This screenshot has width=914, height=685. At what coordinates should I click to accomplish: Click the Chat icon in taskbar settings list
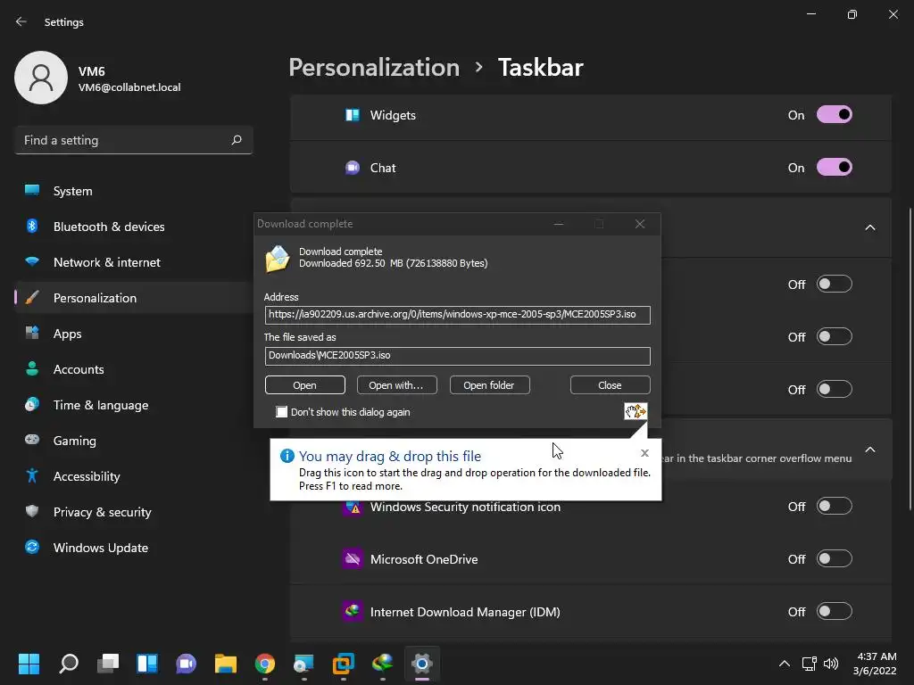click(352, 168)
